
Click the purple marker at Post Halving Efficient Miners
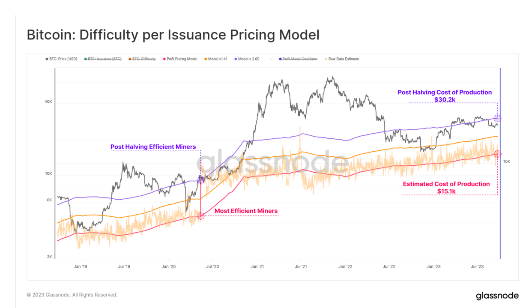(x=201, y=179)
